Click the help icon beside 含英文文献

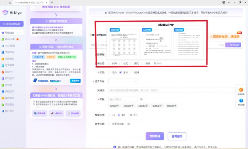(129, 124)
